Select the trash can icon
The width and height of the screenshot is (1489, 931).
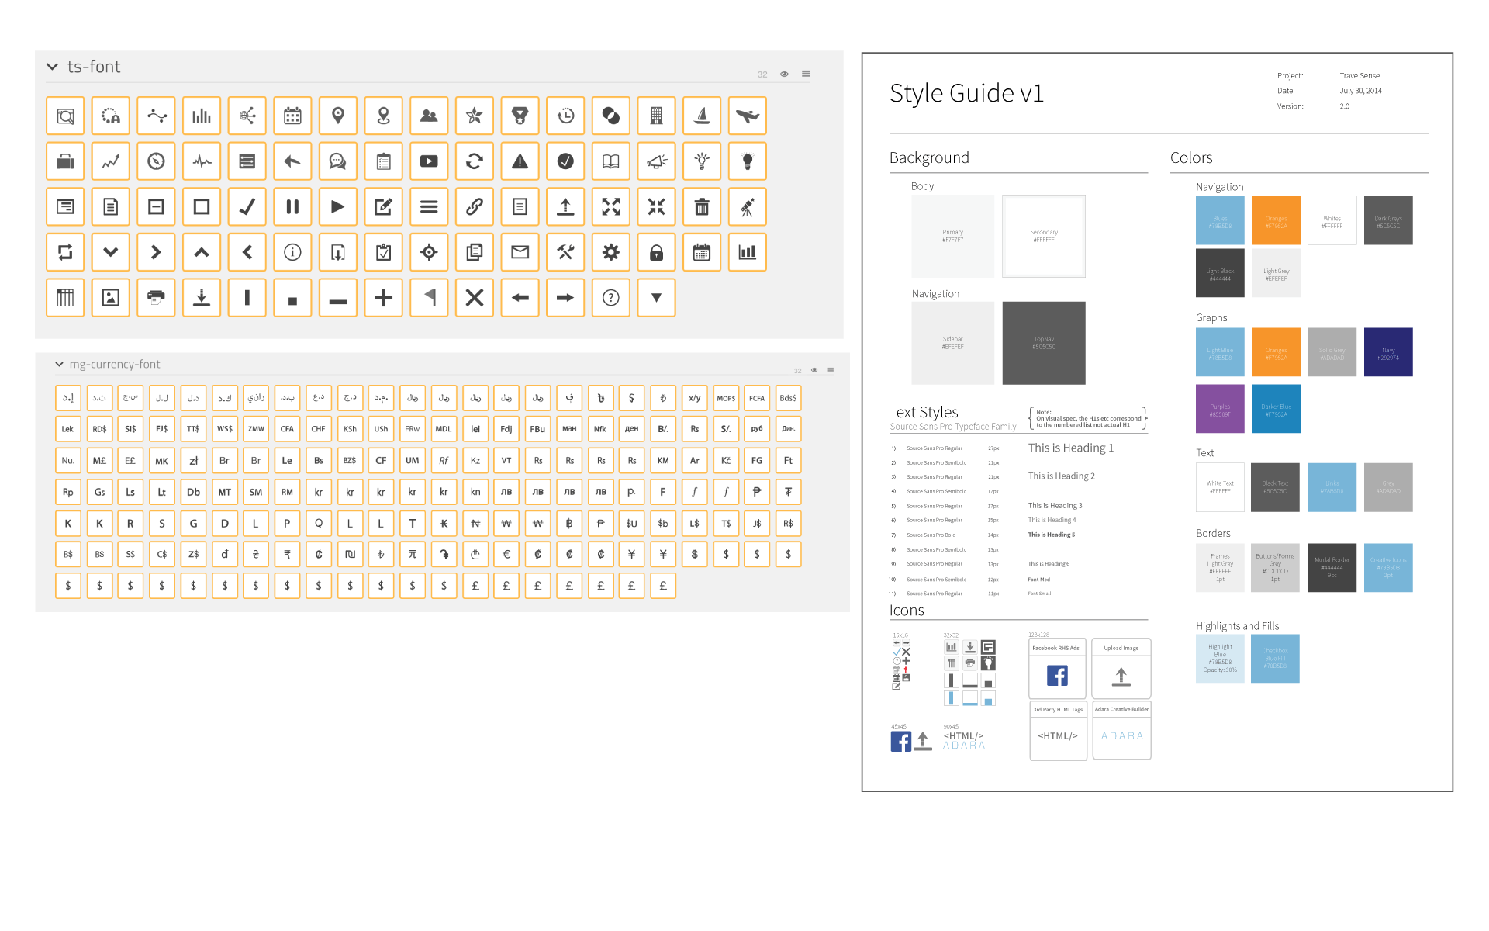pyautogui.click(x=702, y=206)
